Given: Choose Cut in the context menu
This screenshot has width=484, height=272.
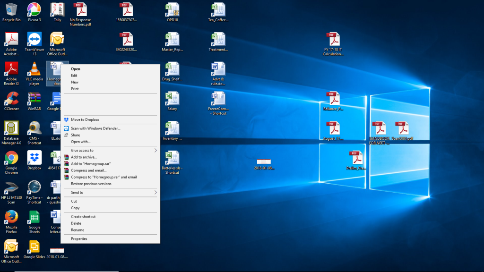Looking at the screenshot, I should pos(111,201).
